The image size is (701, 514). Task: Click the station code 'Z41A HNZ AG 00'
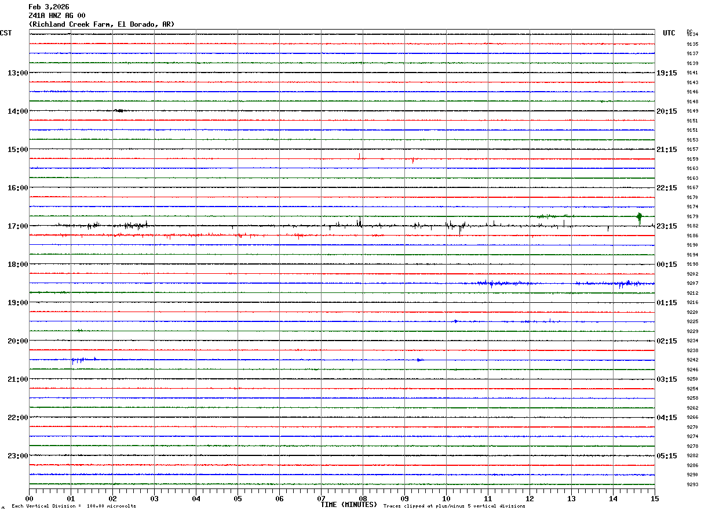click(x=57, y=16)
